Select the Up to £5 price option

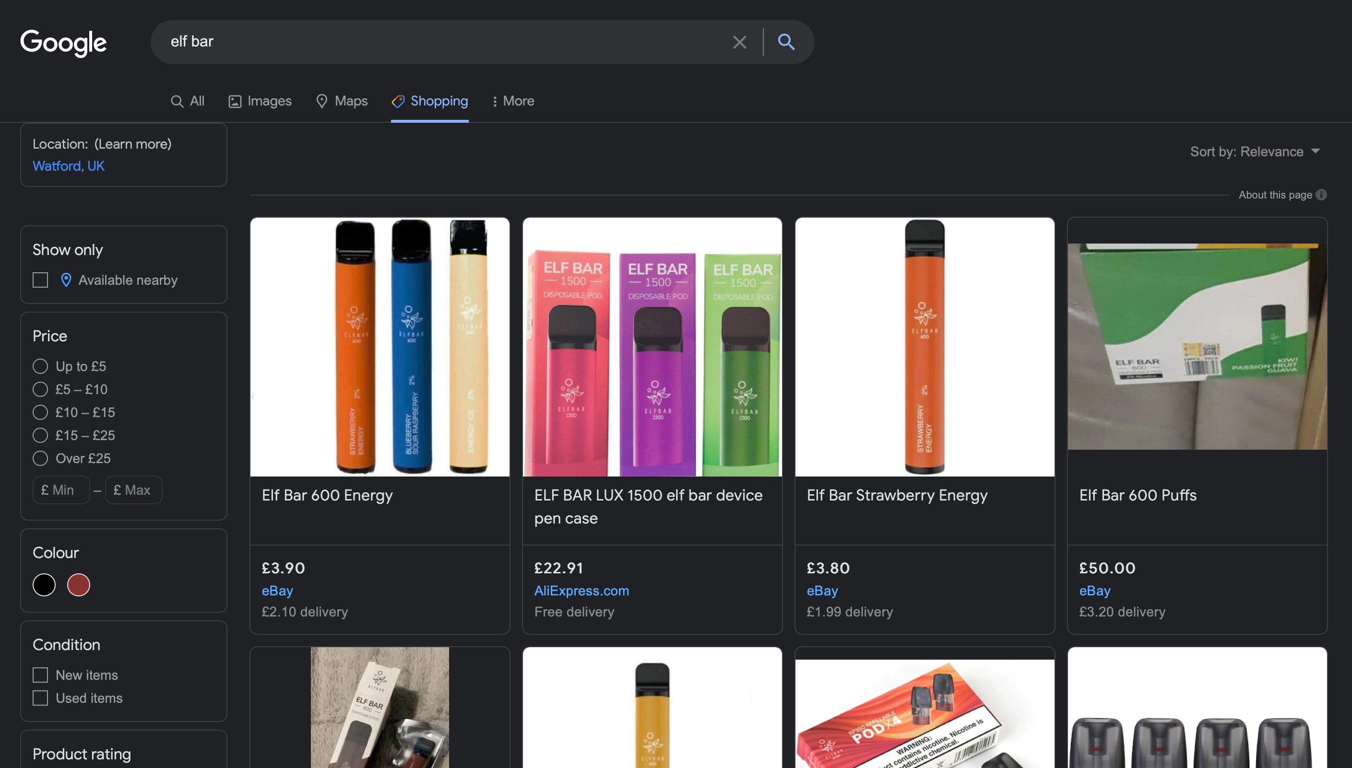(40, 366)
